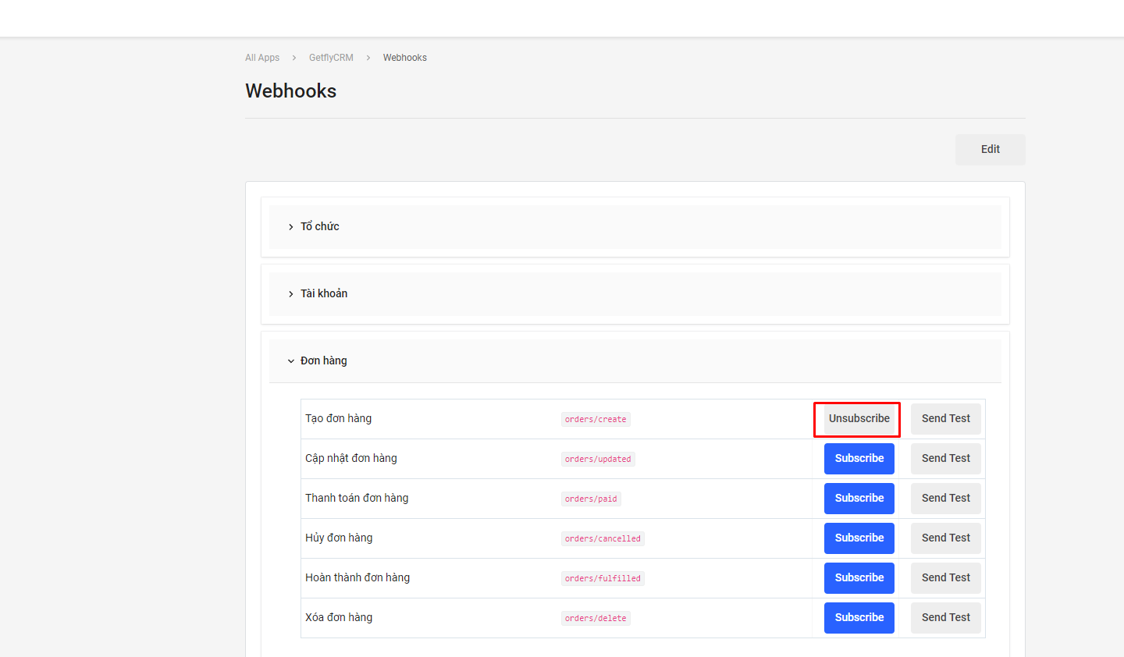Click the orders/create code tag
This screenshot has height=657, width=1124.
click(596, 420)
